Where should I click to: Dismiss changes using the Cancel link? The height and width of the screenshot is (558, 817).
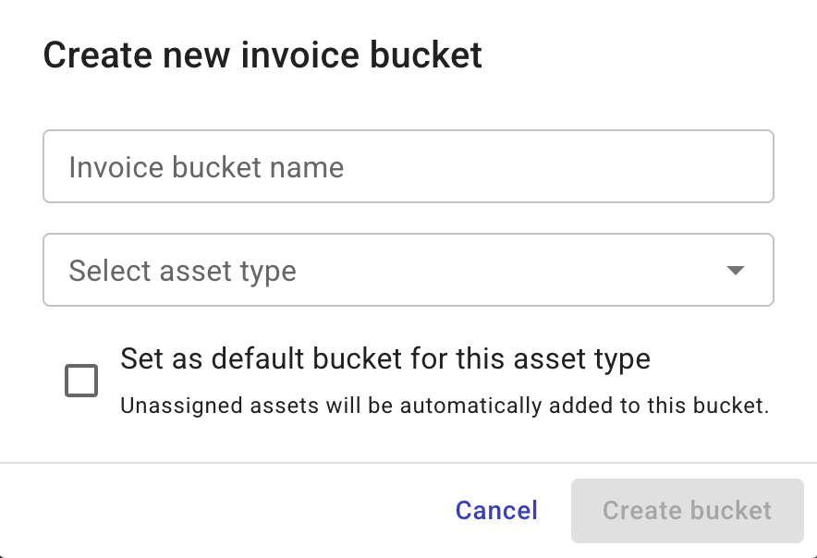pos(495,510)
